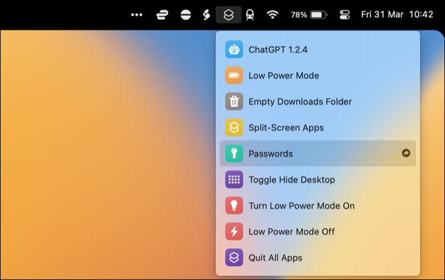The height and width of the screenshot is (280, 445).
Task: Run the ChatGPT 1.2.4 shortcut
Action: click(x=318, y=49)
